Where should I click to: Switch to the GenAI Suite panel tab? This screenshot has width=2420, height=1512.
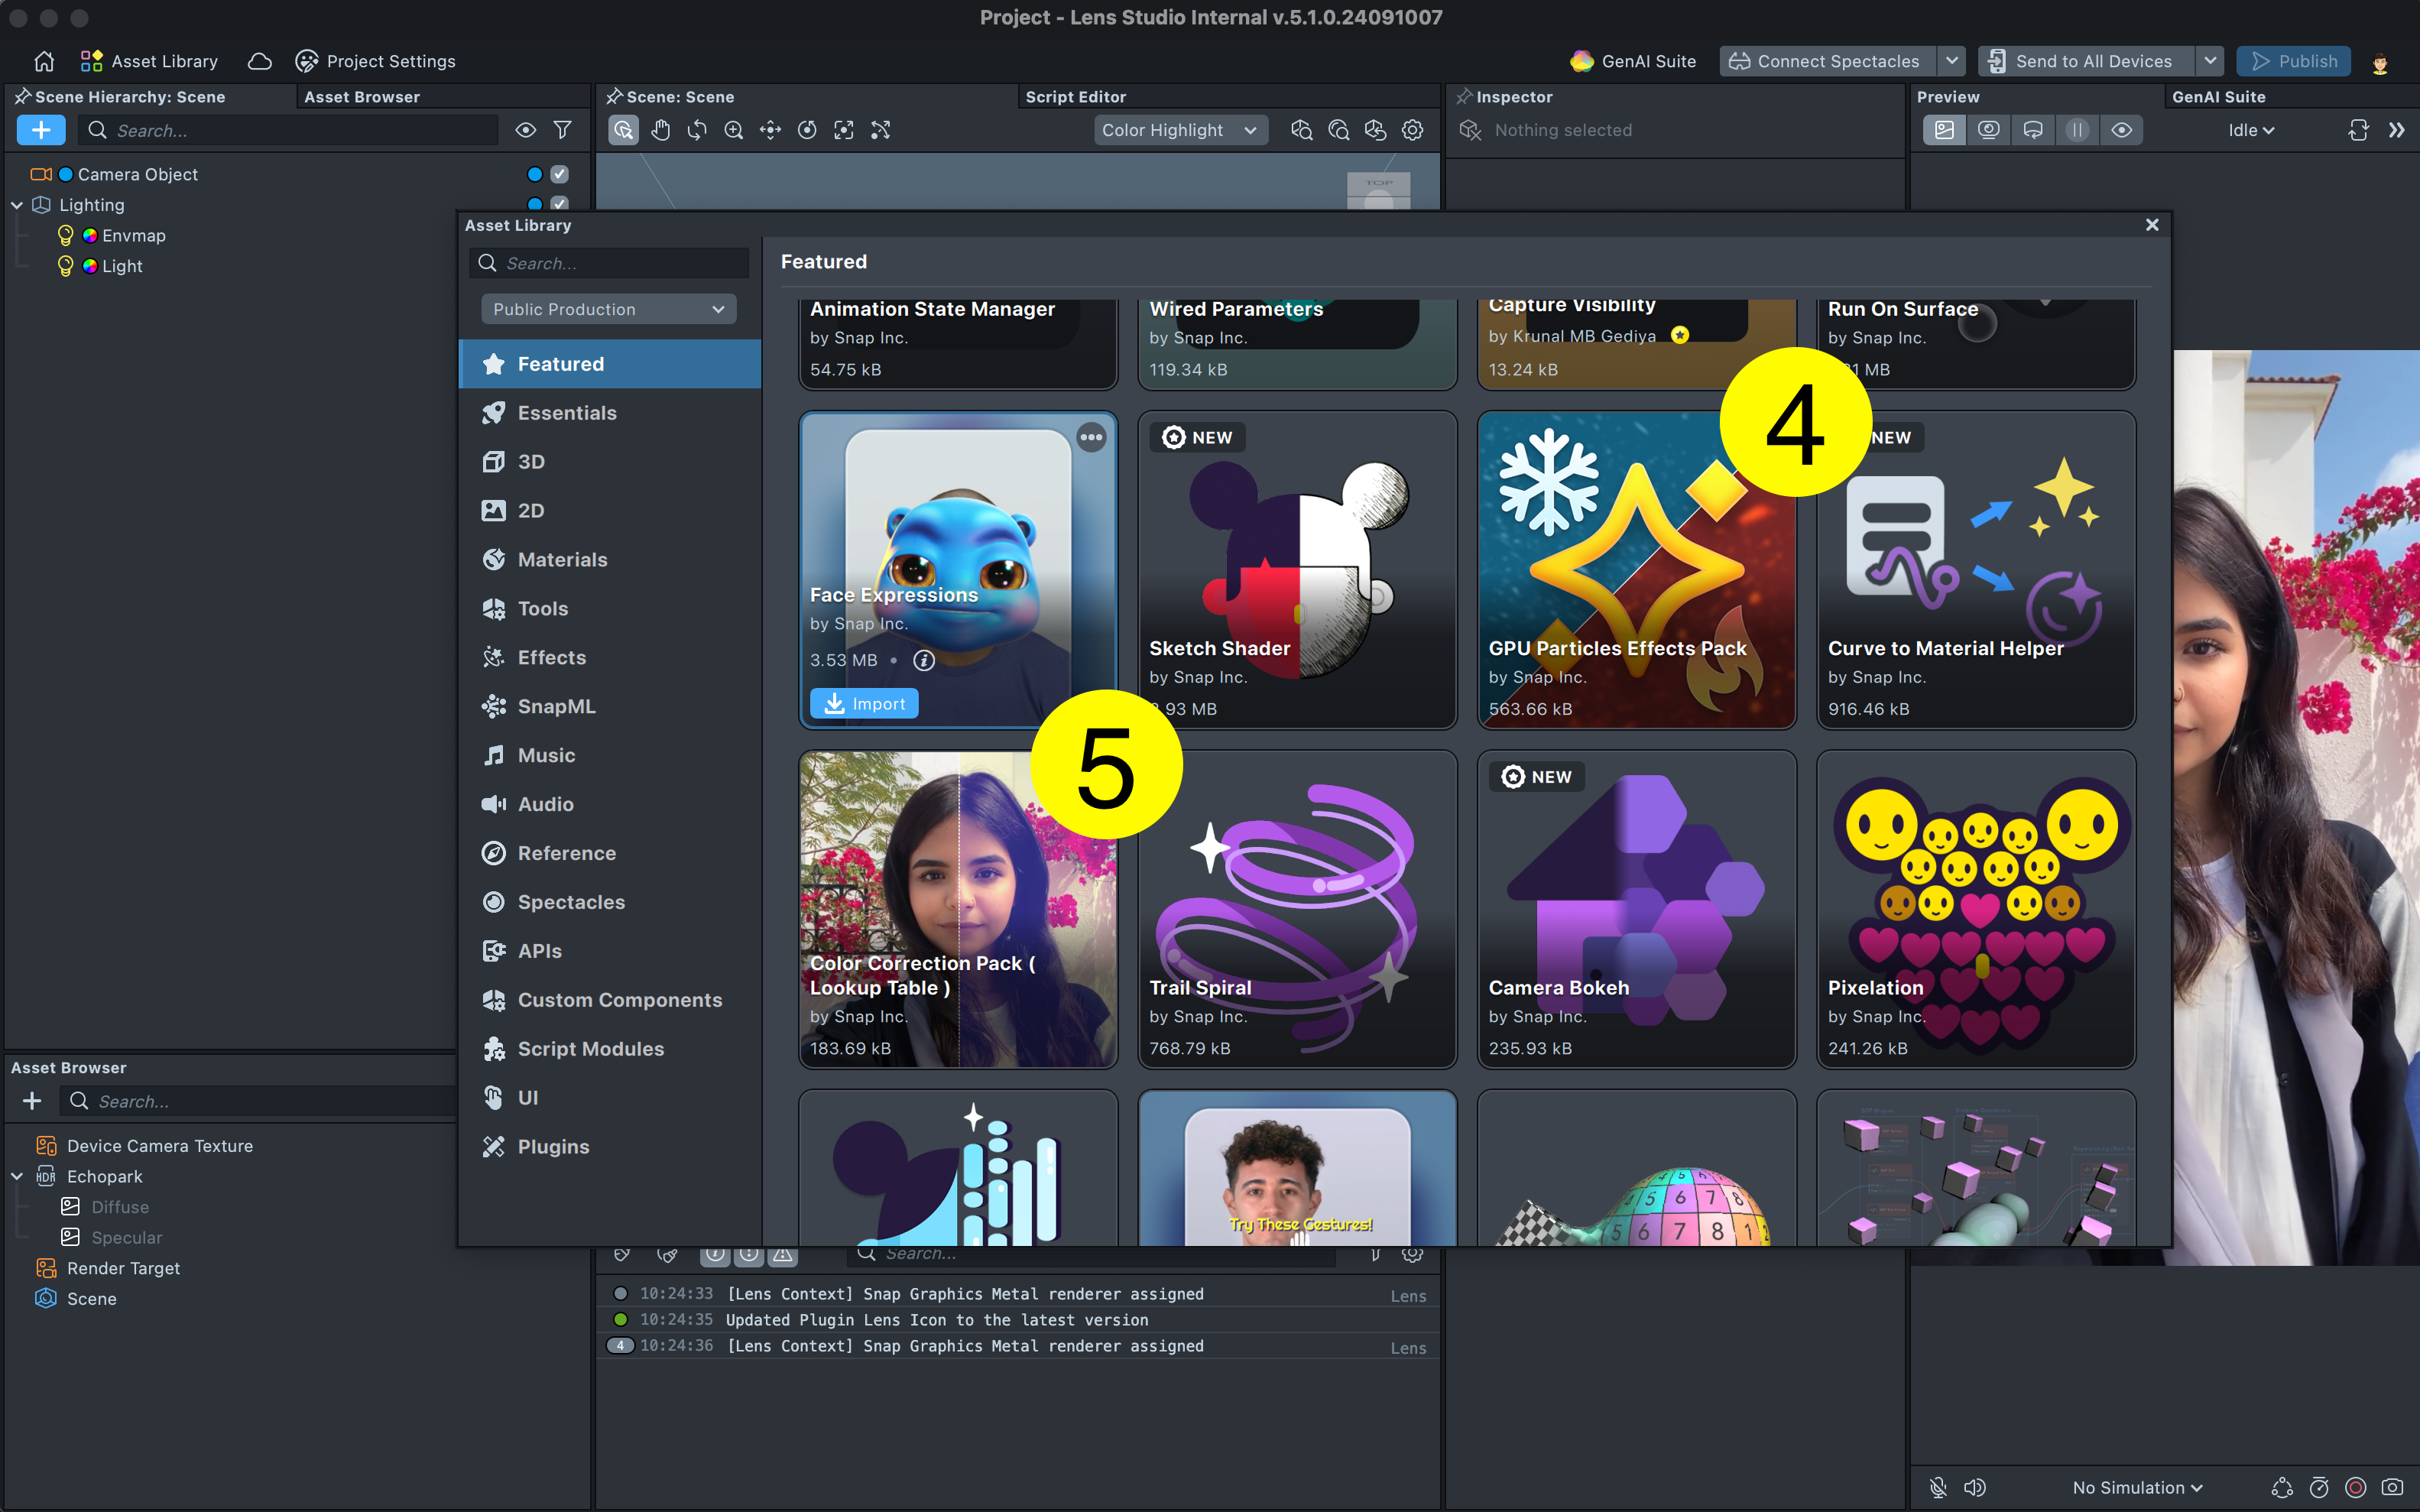(x=2218, y=97)
